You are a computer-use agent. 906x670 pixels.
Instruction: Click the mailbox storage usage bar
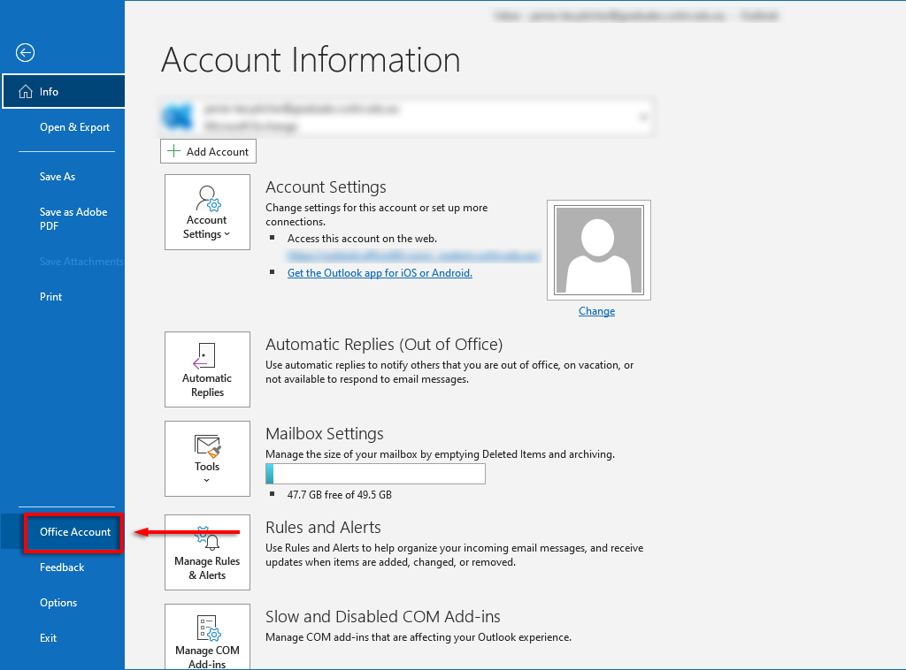tap(376, 475)
